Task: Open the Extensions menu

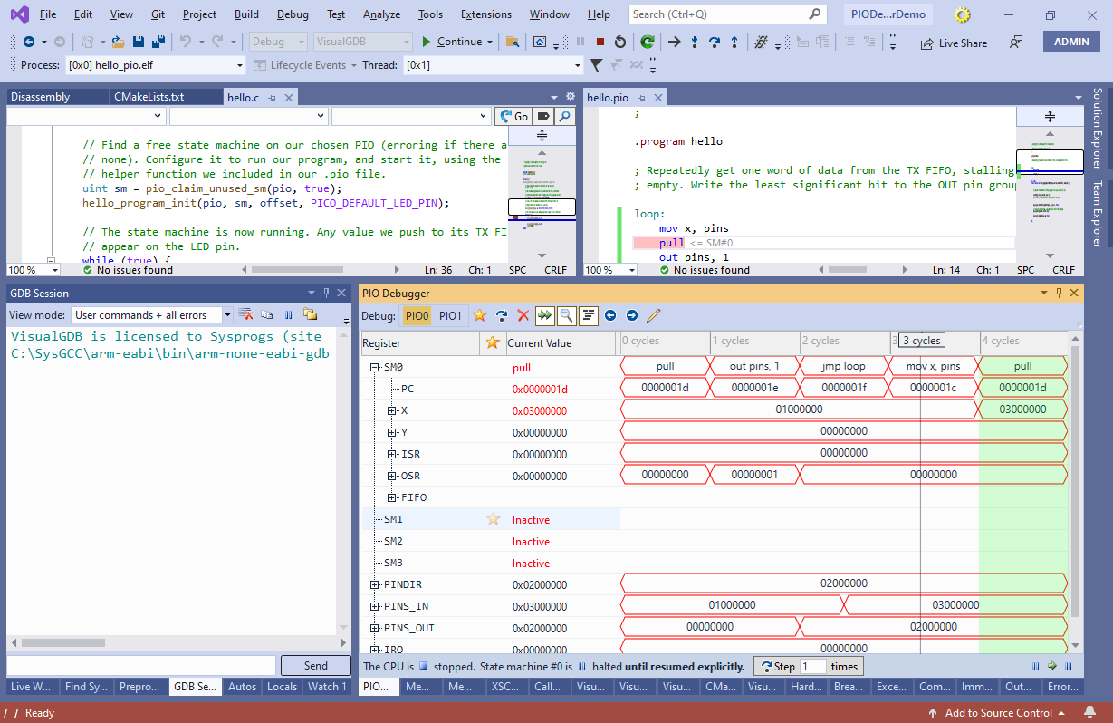Action: (485, 14)
